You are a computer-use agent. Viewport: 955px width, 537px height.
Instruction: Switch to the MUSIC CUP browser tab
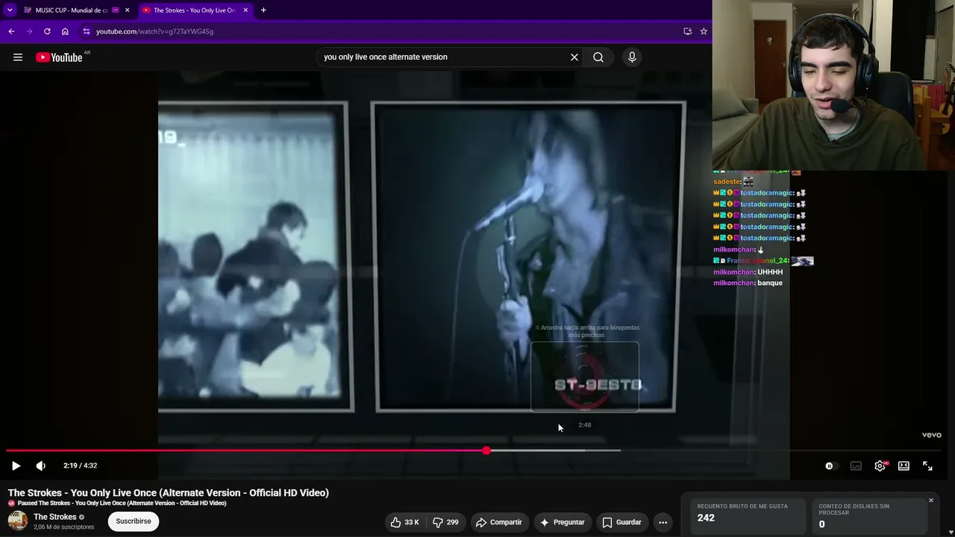72,10
